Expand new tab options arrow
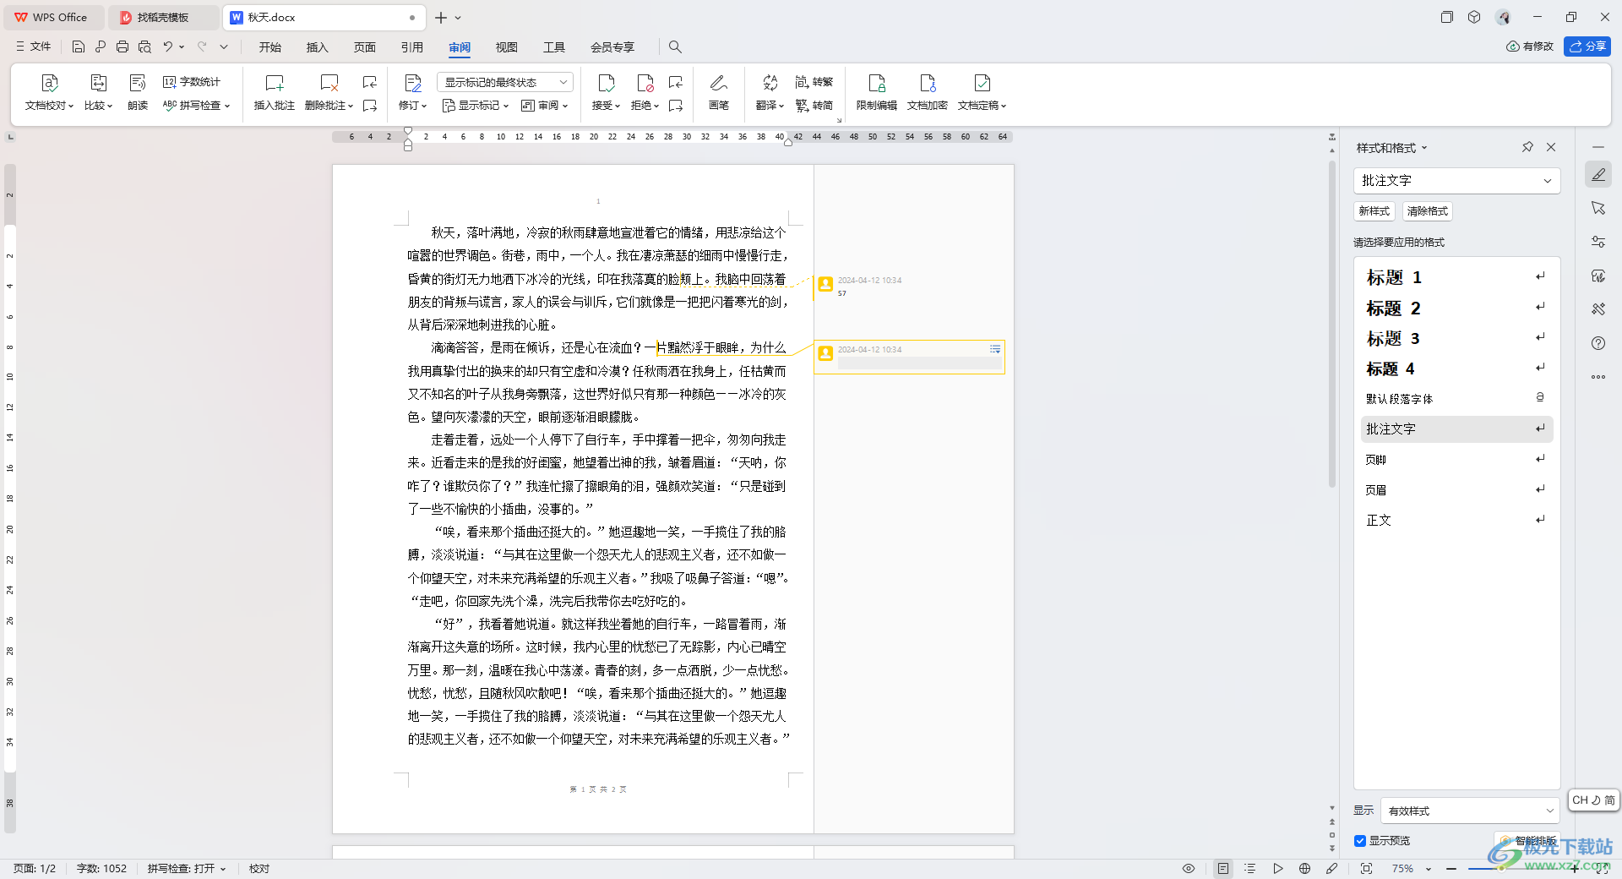Image resolution: width=1622 pixels, height=879 pixels. [458, 18]
